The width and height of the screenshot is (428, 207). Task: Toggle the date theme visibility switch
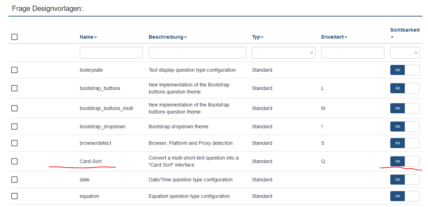click(405, 180)
